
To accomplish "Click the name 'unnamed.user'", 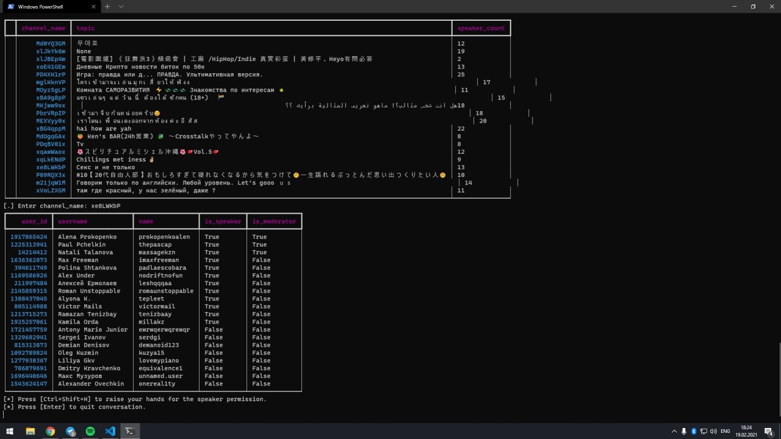I will point(160,376).
